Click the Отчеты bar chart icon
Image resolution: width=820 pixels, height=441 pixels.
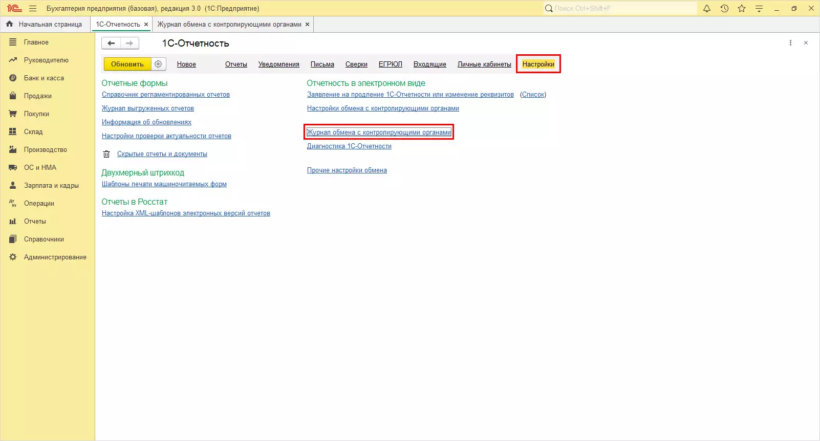click(13, 221)
